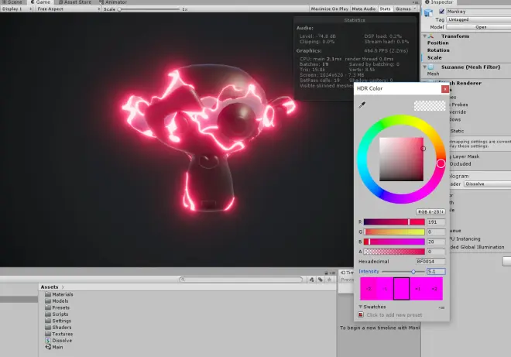Collapse the Transform component
Viewport: 511px width, 357px height.
[x=425, y=36]
